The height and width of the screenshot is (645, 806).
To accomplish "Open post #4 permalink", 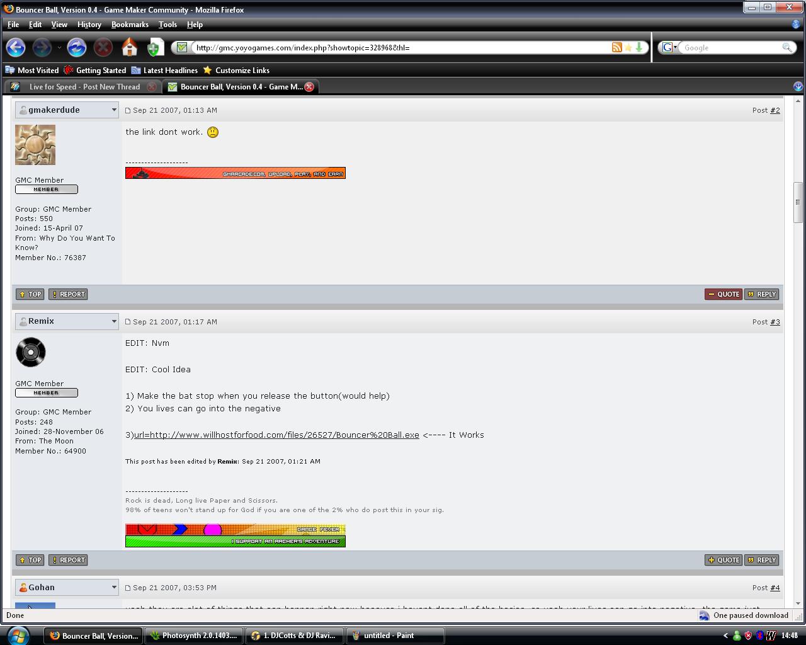I will (x=775, y=588).
